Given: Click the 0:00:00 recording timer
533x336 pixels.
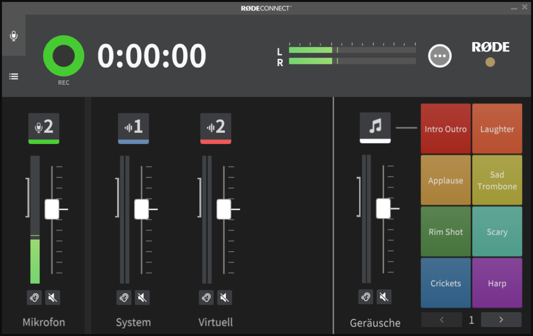Looking at the screenshot, I should 151,56.
